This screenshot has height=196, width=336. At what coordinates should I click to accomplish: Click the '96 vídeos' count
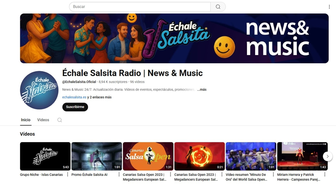point(137,82)
